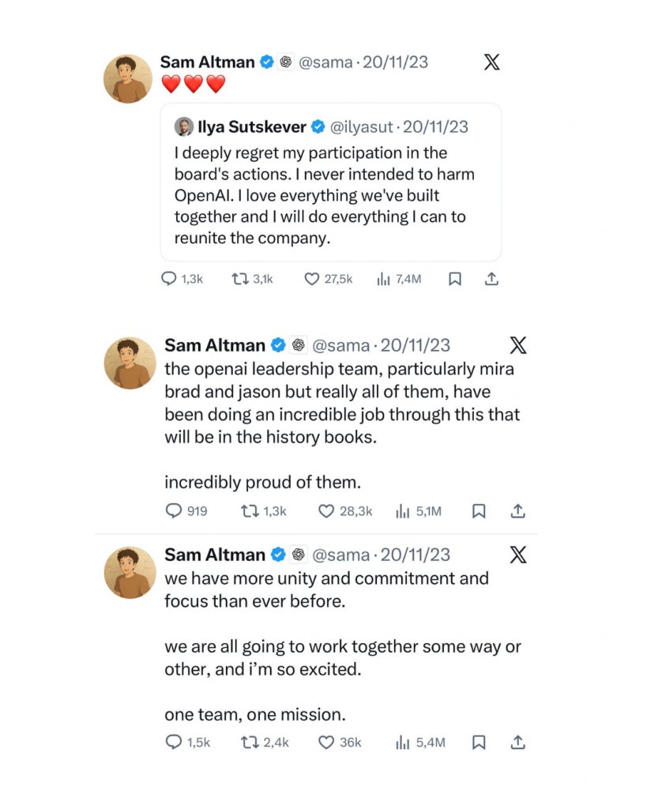This screenshot has width=647, height=809.
Task: Reply to the hearts tweet quoting Ilya
Action: (x=169, y=279)
